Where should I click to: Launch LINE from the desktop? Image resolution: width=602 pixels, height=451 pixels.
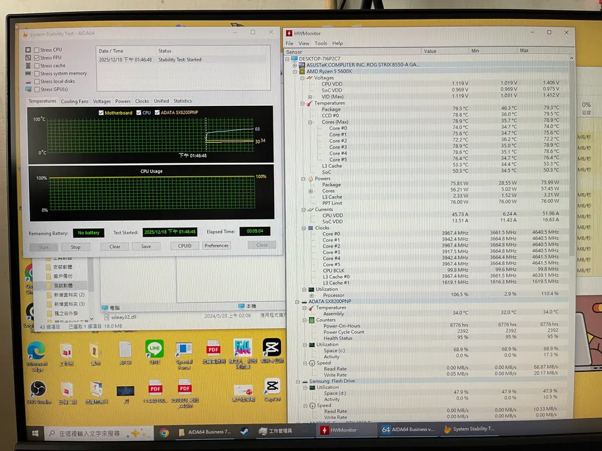click(155, 352)
